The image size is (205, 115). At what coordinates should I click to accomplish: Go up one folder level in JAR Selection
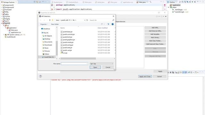50,20
